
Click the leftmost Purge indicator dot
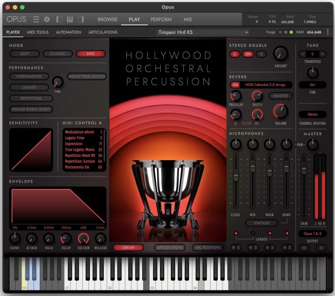click(x=280, y=32)
